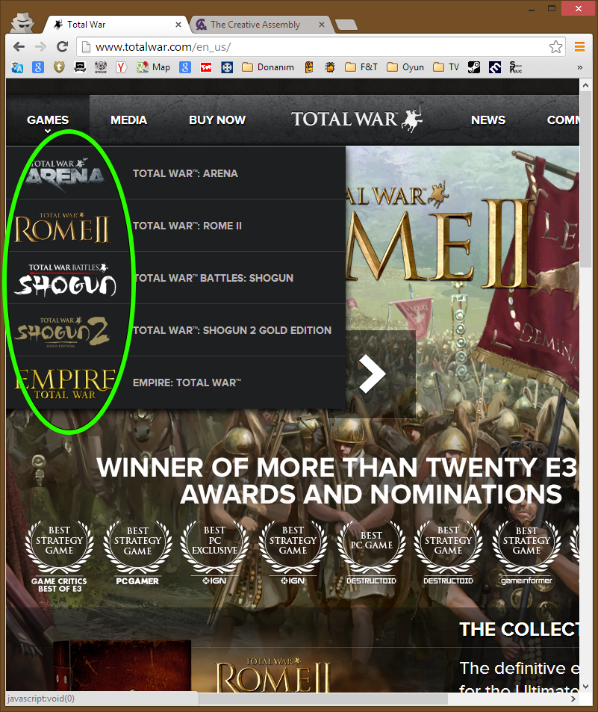Open the red Y bookmark icon
Image resolution: width=598 pixels, height=712 pixels.
121,68
